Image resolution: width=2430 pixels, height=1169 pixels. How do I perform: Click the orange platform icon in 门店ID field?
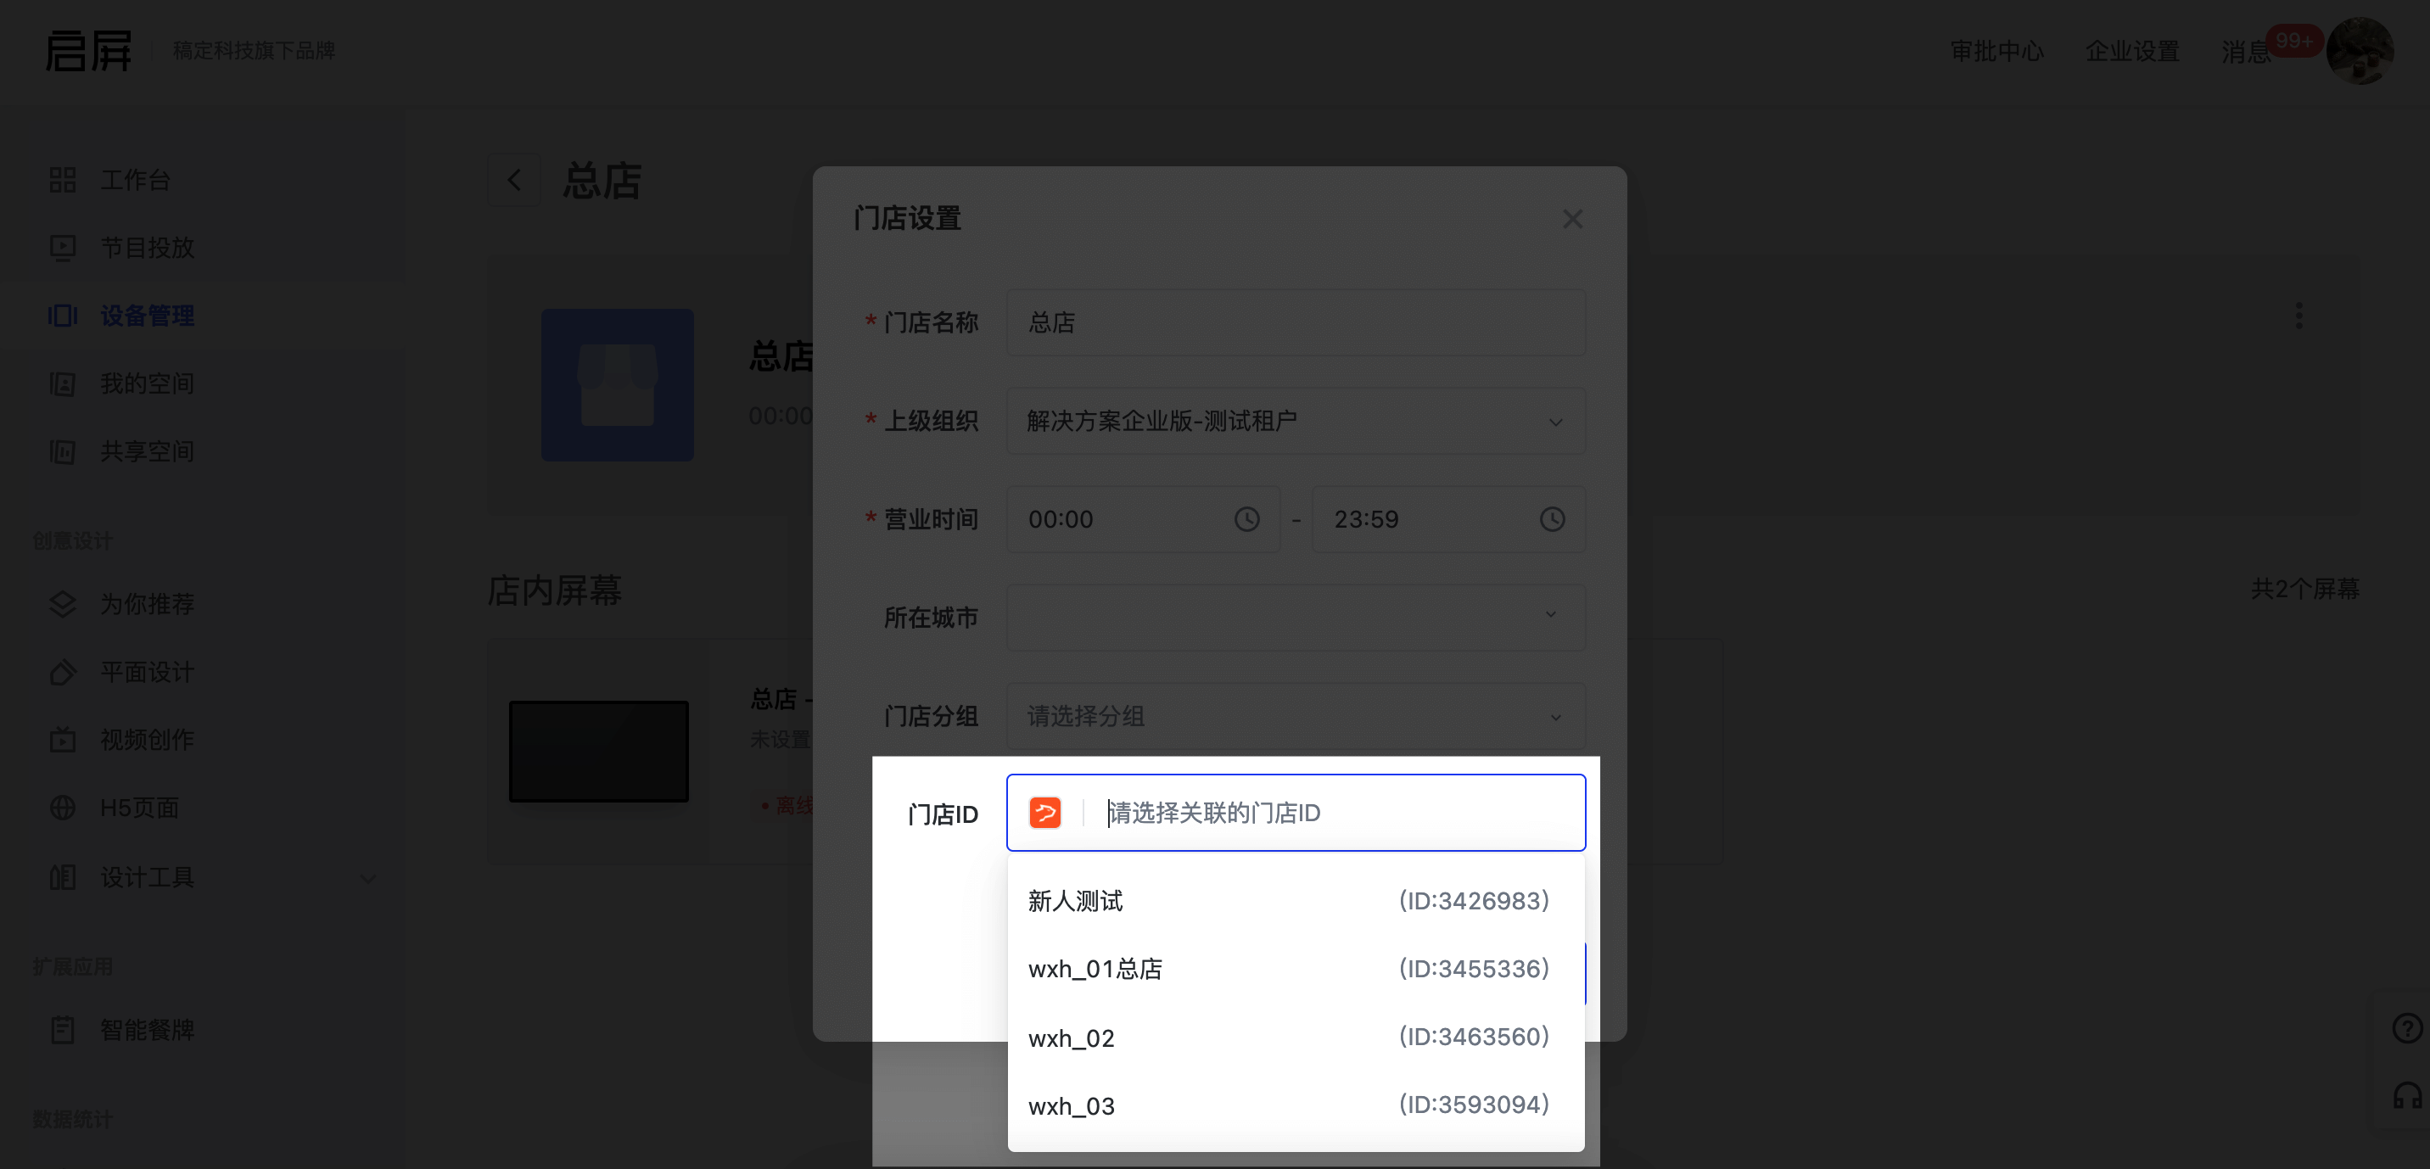tap(1044, 813)
